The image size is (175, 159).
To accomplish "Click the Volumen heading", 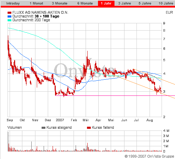I will [x=14, y=127].
